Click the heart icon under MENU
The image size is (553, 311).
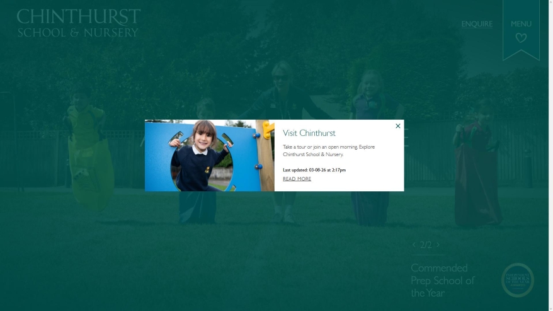click(x=521, y=38)
